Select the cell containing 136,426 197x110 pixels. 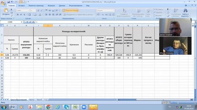click(x=26, y=55)
